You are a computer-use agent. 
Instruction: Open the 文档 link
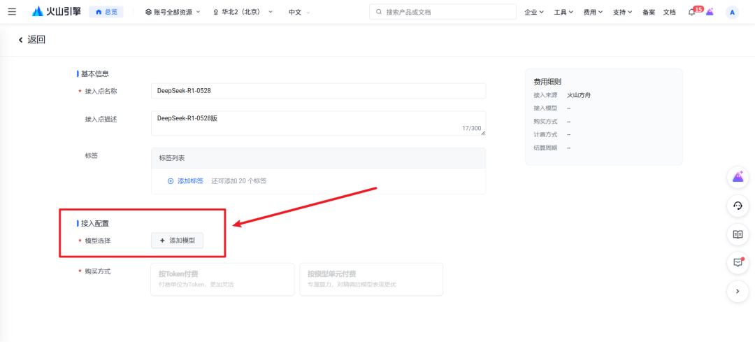pos(669,12)
